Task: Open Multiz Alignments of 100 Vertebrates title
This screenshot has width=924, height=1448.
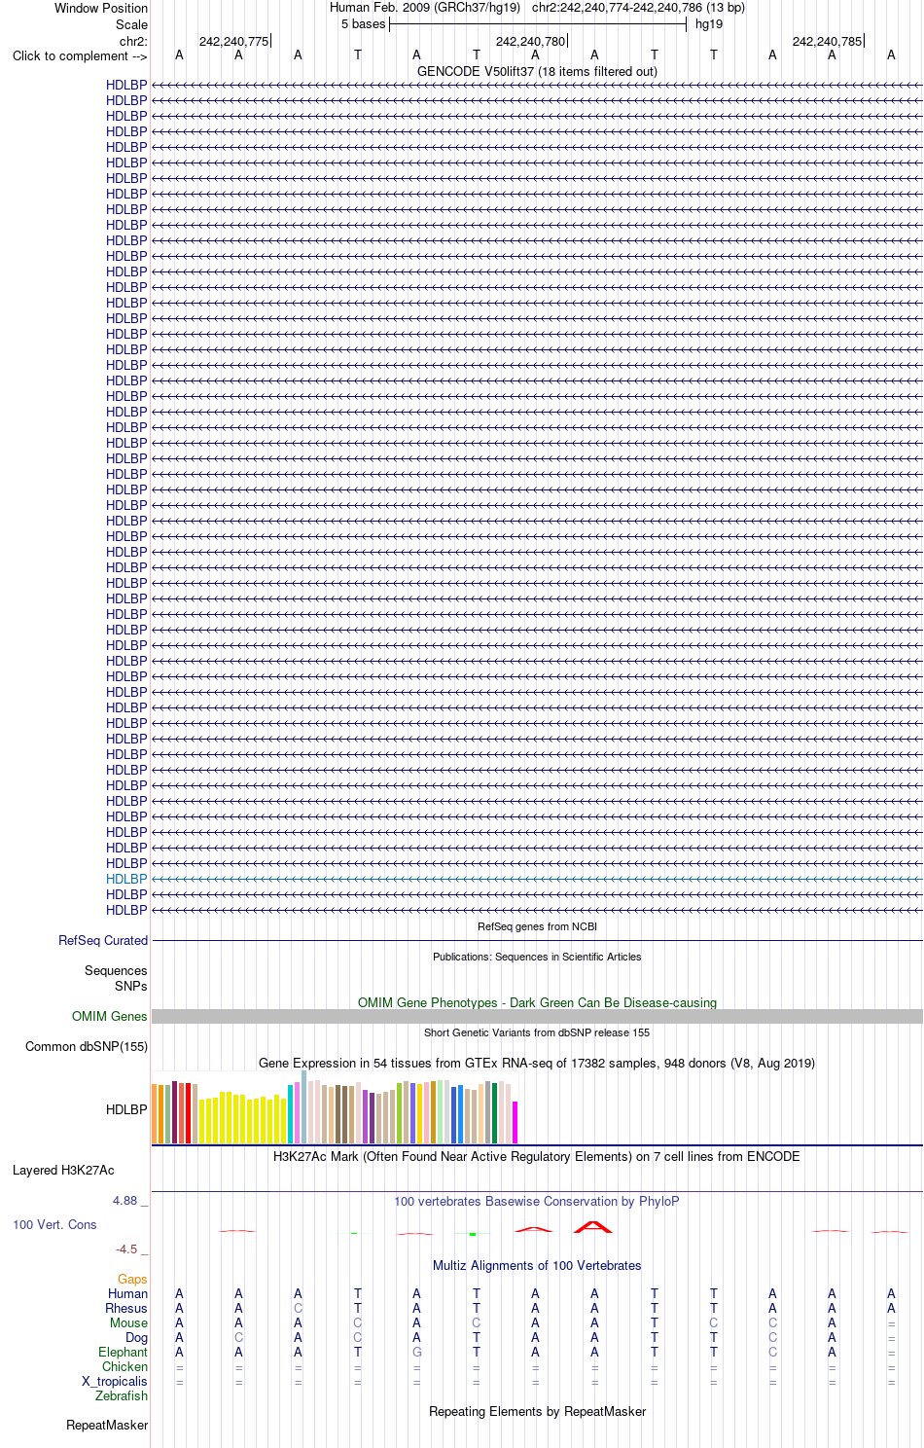Action: [x=537, y=1265]
